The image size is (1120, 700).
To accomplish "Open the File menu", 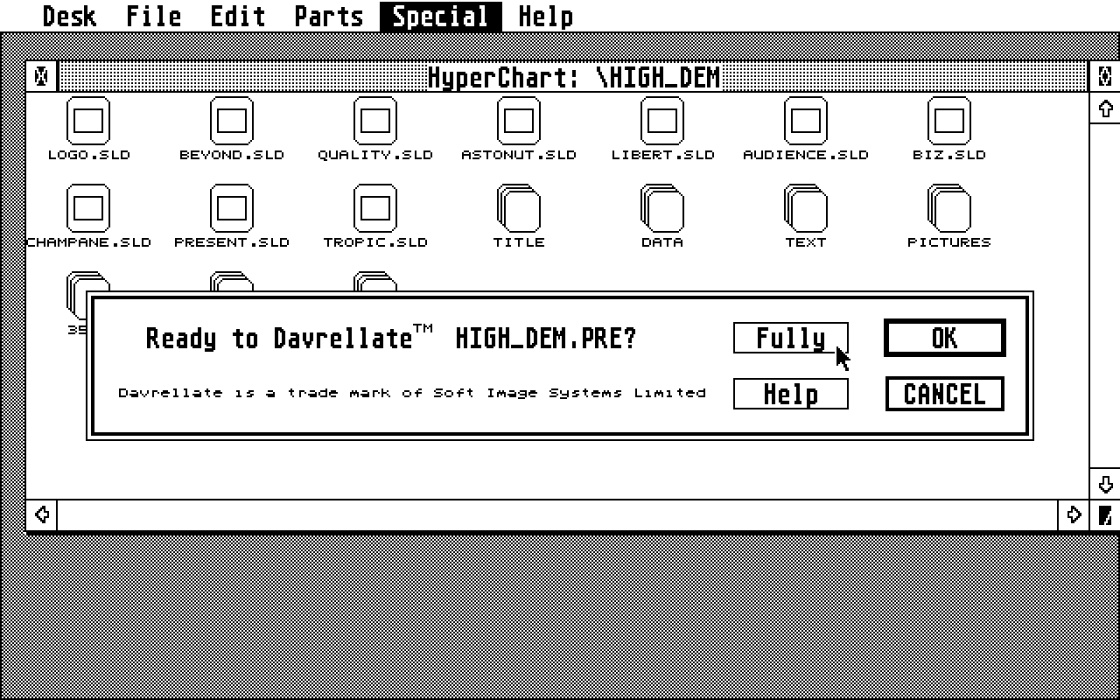I will [x=154, y=16].
